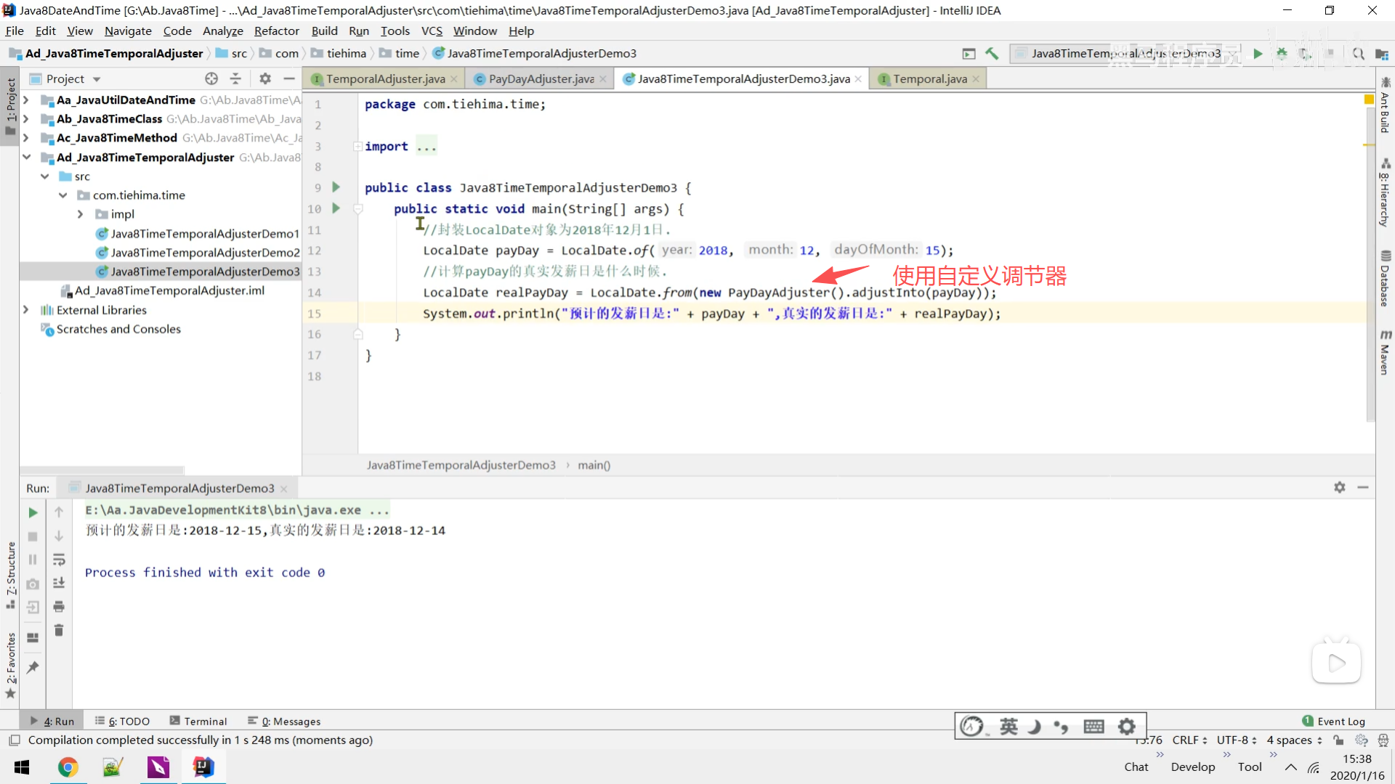Open the Project view dropdown
The width and height of the screenshot is (1395, 784).
pyautogui.click(x=97, y=79)
